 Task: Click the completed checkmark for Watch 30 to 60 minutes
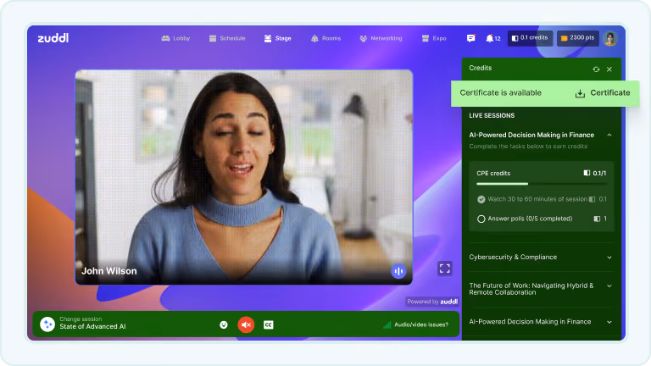[481, 199]
